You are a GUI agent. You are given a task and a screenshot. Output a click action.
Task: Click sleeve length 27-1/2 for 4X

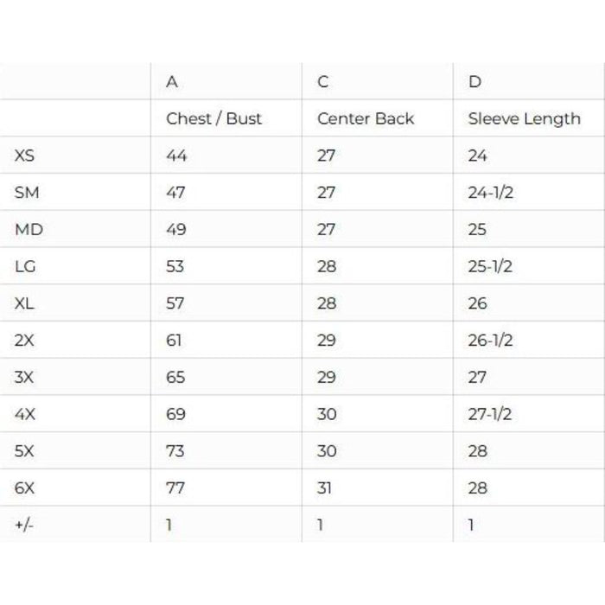pos(490,414)
